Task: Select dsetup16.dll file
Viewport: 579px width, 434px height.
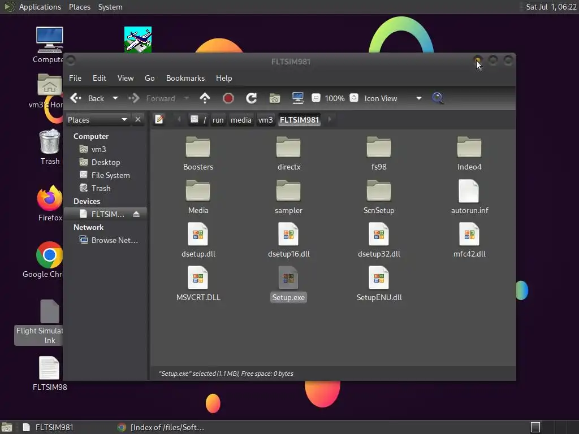Action: 288,241
